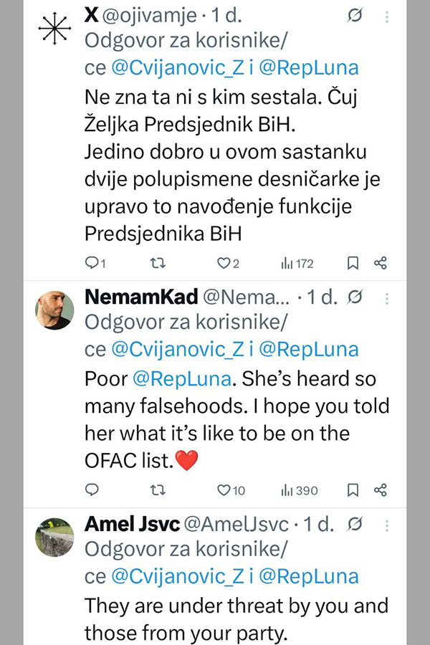Open Amel Jsvc's profile avatar
The image size is (430, 645).
(54, 537)
